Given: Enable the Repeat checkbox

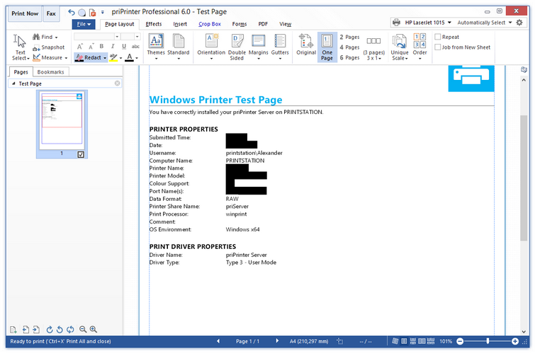Looking at the screenshot, I should [438, 37].
